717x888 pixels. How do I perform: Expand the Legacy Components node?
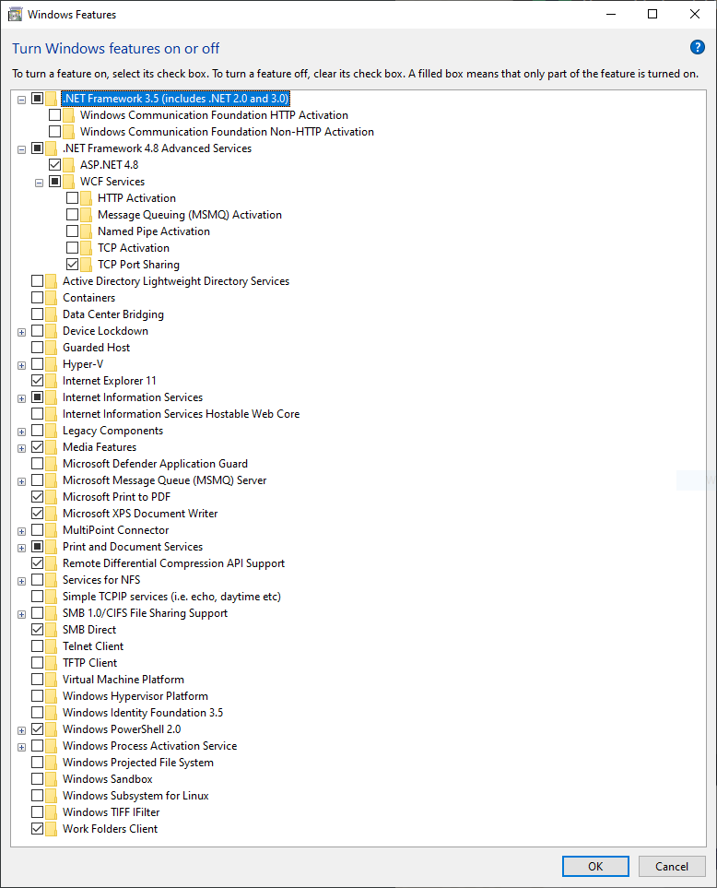(21, 432)
